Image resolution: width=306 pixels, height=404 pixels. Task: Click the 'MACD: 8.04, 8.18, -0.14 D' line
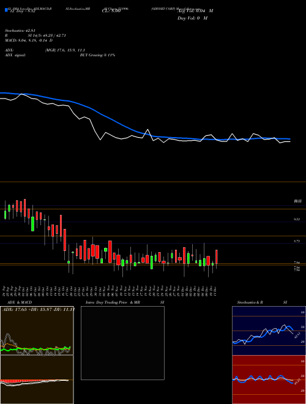[x=29, y=40]
